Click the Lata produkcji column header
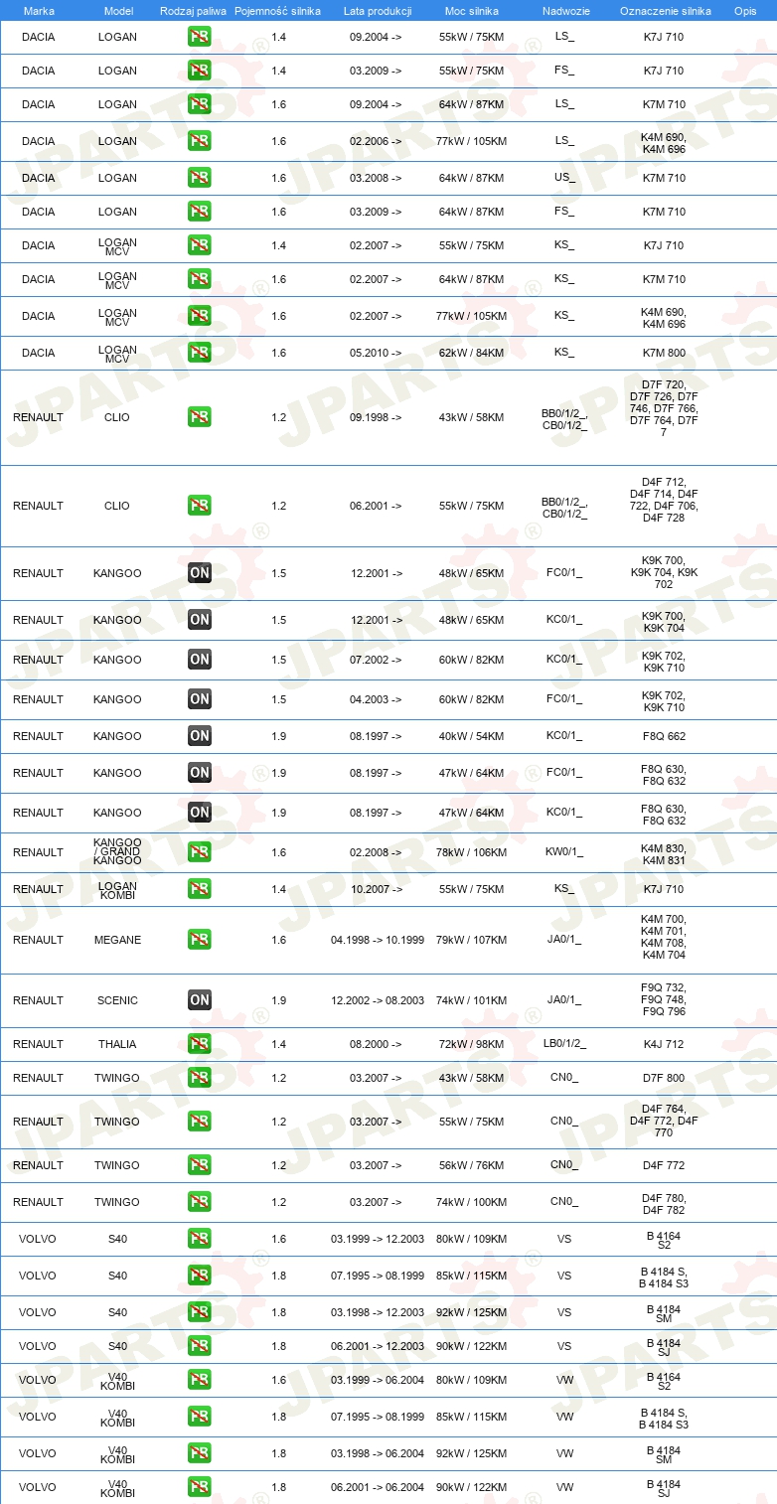This screenshot has height=1504, width=777. click(378, 11)
